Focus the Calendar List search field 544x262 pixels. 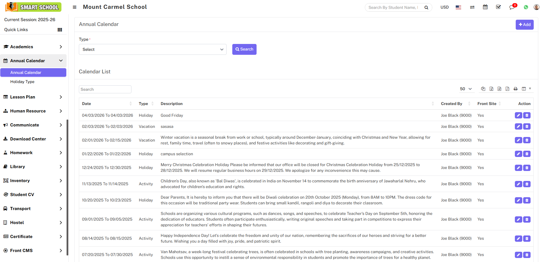[105, 89]
